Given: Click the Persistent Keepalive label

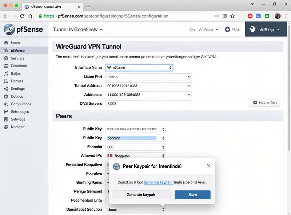Looking at the screenshot, I should (84, 165).
